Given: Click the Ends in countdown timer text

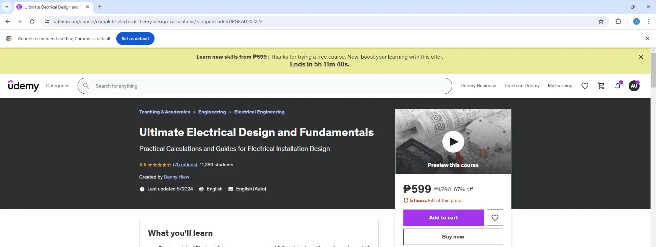Looking at the screenshot, I should (x=320, y=64).
